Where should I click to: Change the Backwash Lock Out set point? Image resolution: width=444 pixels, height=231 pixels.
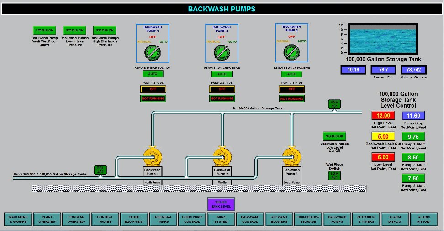[x=382, y=137]
